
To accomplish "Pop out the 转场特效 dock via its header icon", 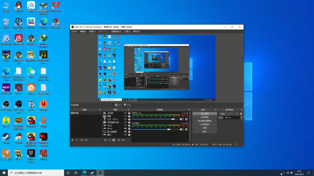I will (x=241, y=110).
